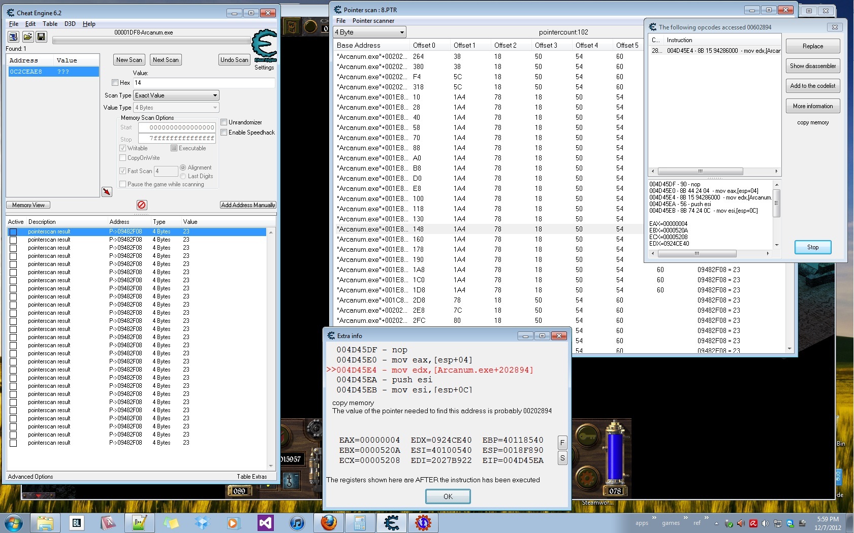Screen dimensions: 854x533
Task: Click OK in Extra info dialog
Action: pos(448,496)
